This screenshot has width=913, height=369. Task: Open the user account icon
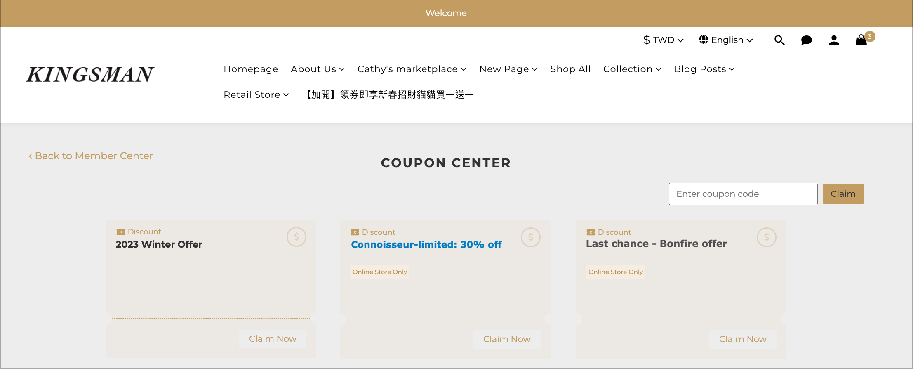[x=834, y=40]
